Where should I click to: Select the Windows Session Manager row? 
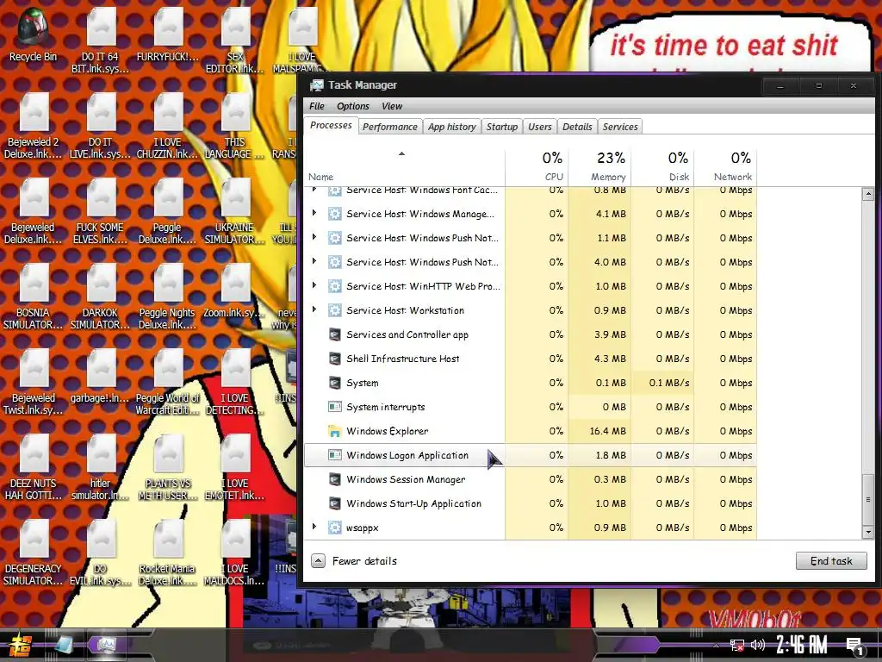(x=531, y=479)
